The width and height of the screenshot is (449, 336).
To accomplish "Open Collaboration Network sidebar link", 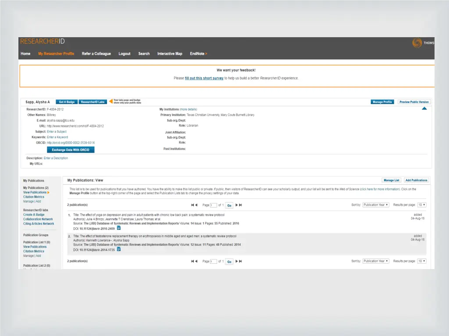I will [x=38, y=219].
